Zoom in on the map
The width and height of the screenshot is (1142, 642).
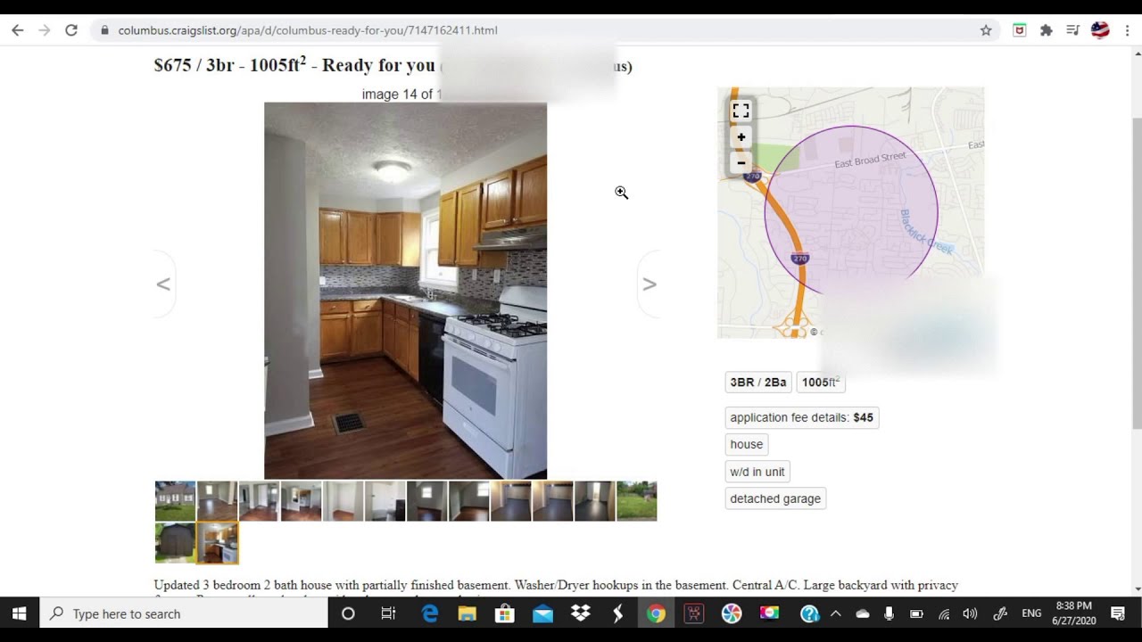pos(741,137)
